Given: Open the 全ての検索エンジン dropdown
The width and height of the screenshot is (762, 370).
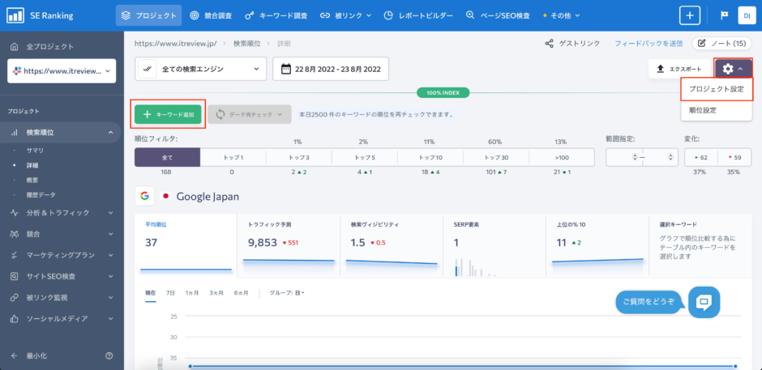Looking at the screenshot, I should click(200, 69).
